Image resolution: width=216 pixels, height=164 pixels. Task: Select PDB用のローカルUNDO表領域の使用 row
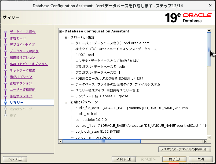[x=109, y=79]
